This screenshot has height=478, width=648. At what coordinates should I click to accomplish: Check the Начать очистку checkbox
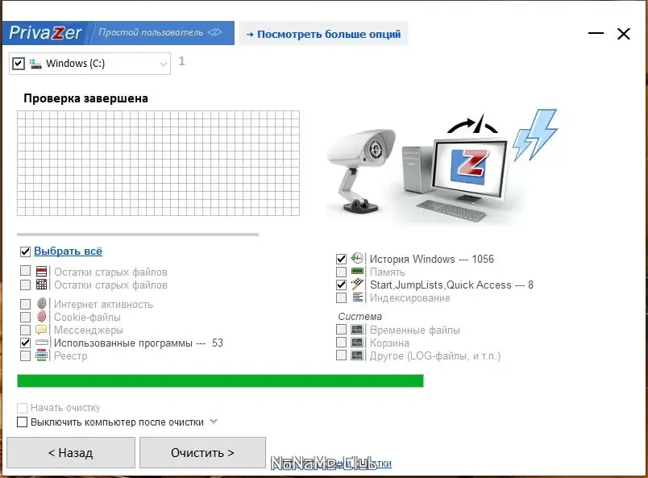tap(22, 408)
